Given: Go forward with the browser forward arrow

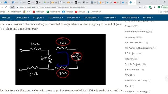Looking at the screenshot, I should point(2,7).
